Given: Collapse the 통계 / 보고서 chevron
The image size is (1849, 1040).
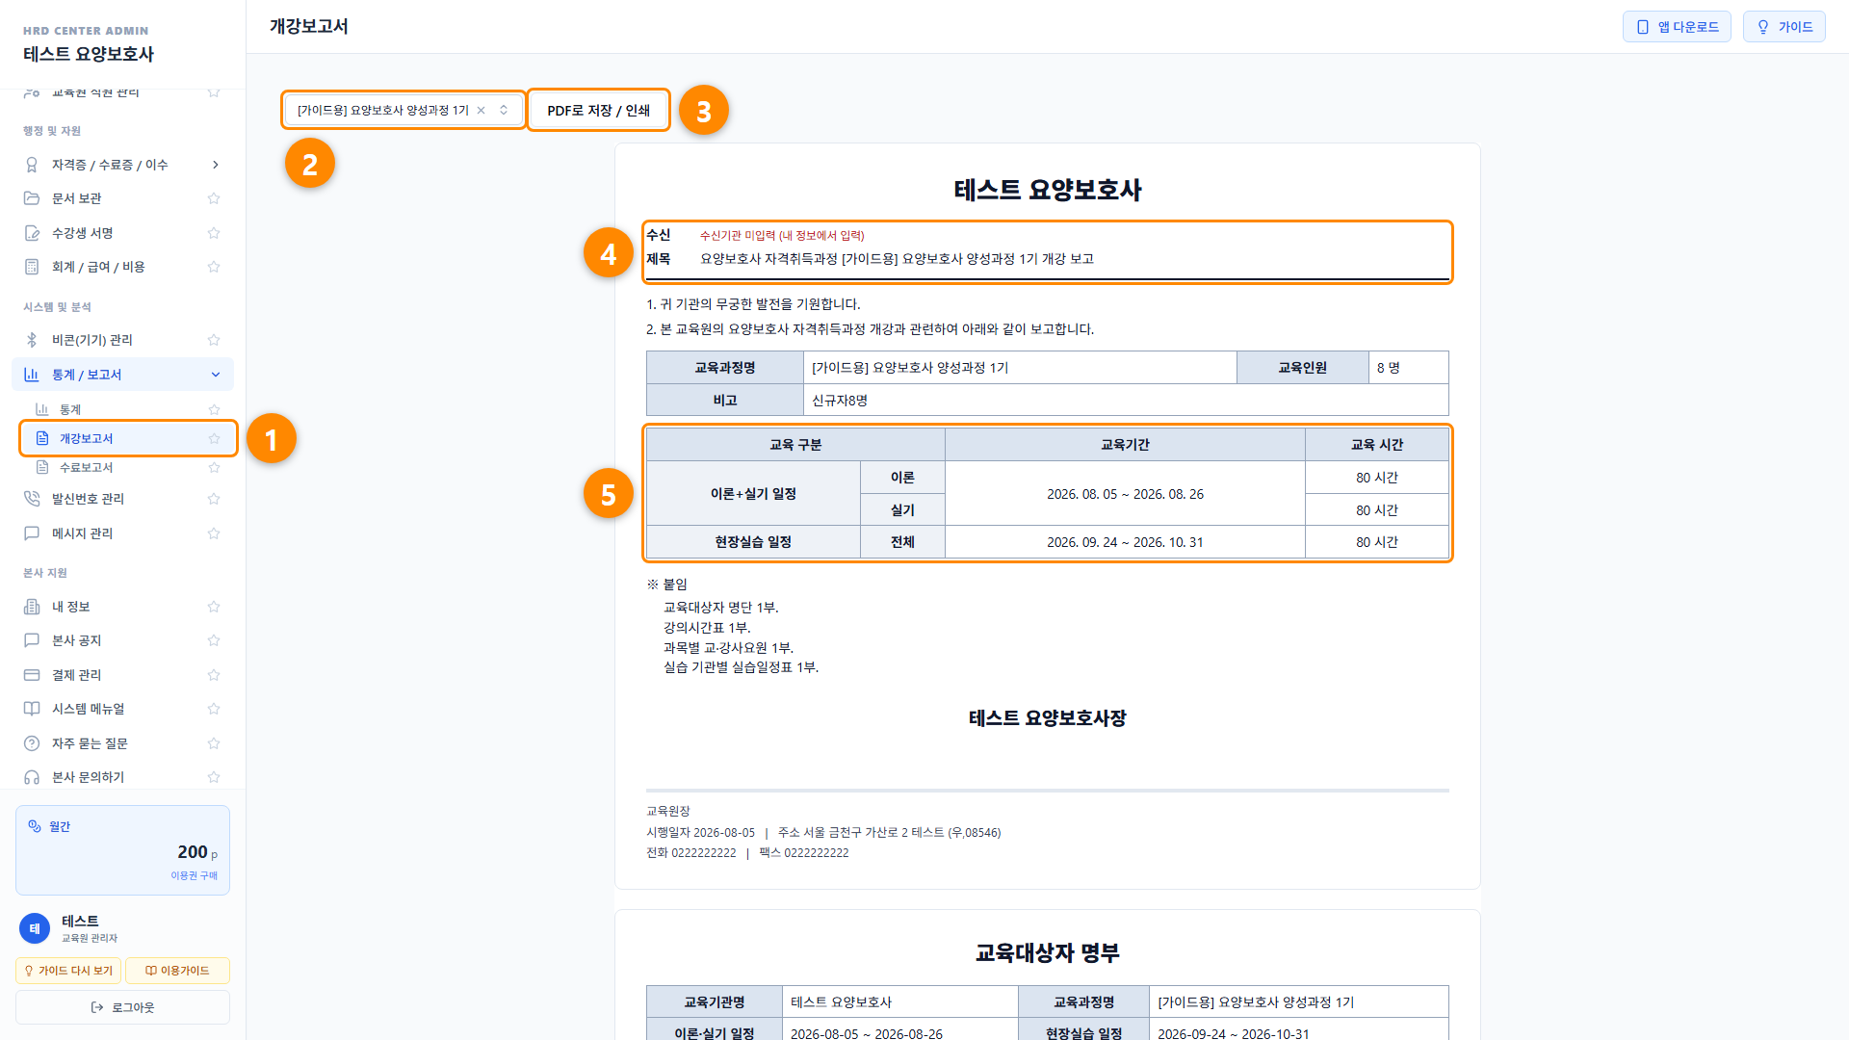Looking at the screenshot, I should tap(215, 375).
